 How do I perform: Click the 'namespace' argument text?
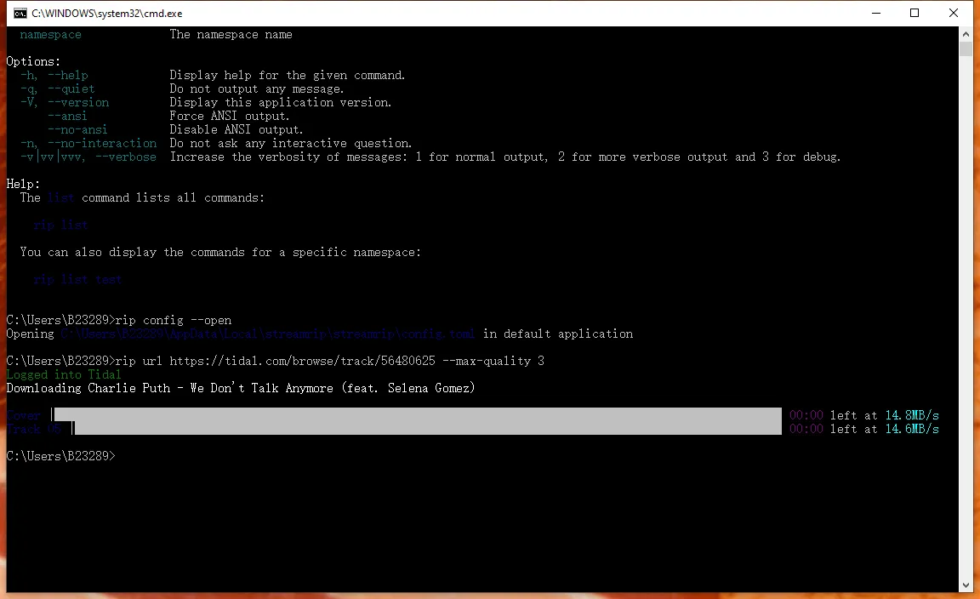51,34
